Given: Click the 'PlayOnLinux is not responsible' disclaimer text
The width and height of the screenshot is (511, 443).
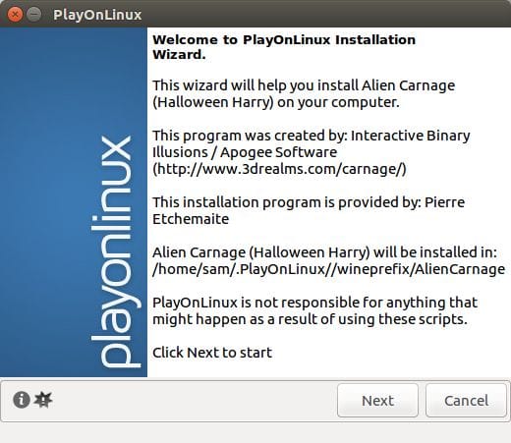Looking at the screenshot, I should click(x=314, y=310).
